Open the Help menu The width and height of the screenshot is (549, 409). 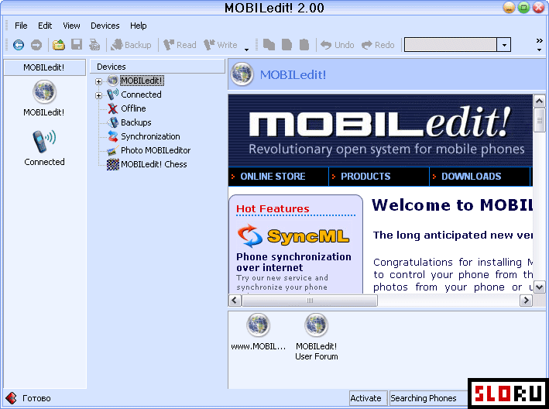pyautogui.click(x=139, y=26)
